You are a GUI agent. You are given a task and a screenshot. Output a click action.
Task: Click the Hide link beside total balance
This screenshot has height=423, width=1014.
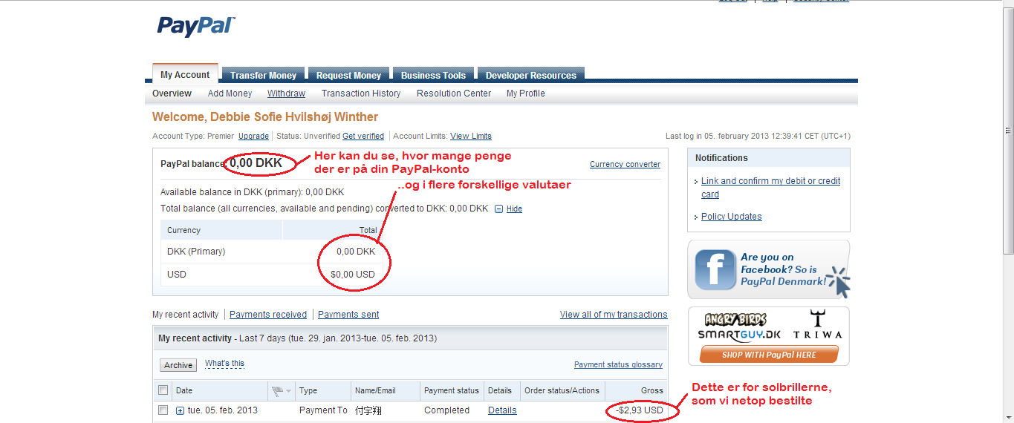point(514,209)
